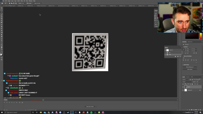
Task: Click the Create Video Timeline button
Action: click(90, 107)
